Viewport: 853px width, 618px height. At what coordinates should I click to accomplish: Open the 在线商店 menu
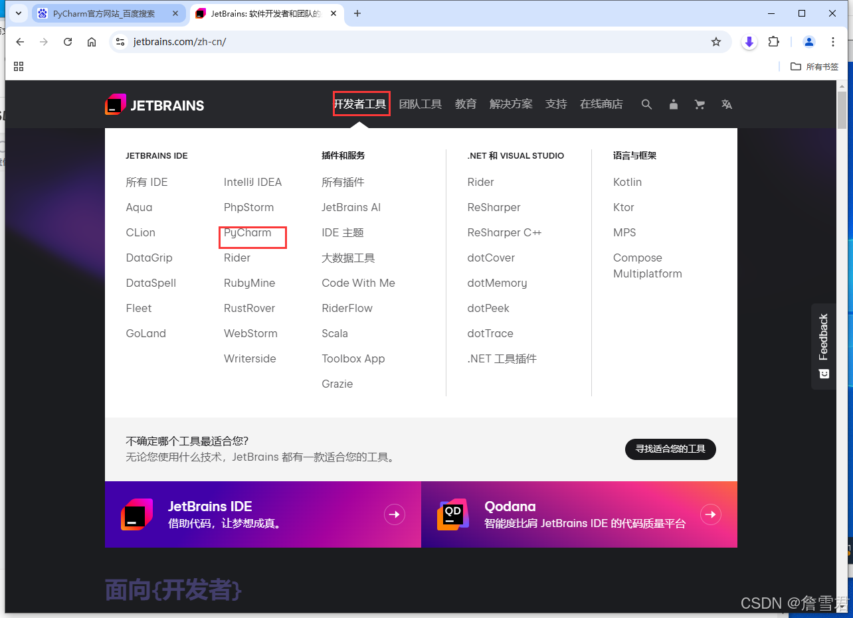pyautogui.click(x=601, y=104)
